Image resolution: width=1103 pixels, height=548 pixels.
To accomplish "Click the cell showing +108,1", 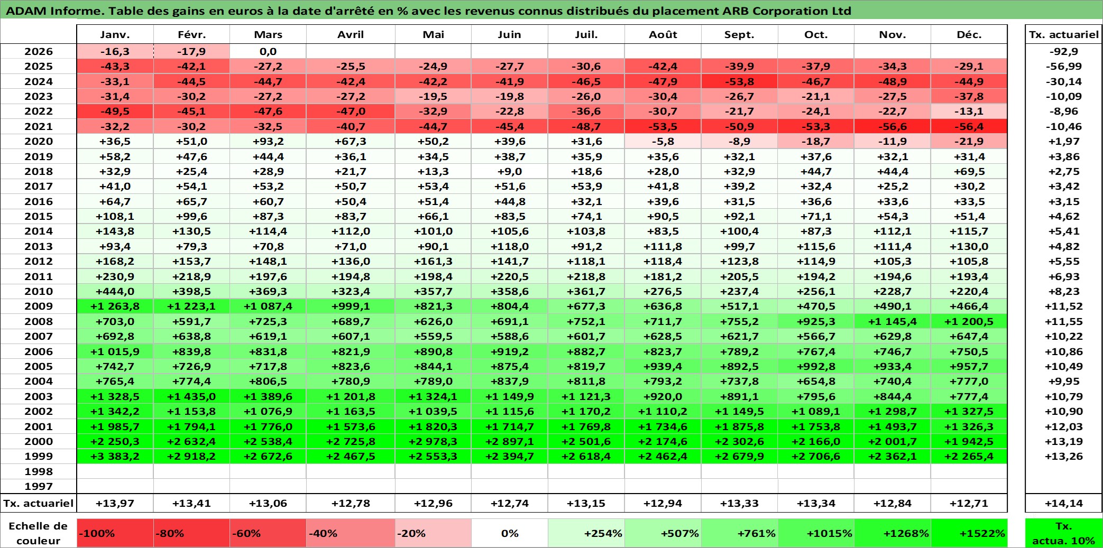I will (x=115, y=216).
